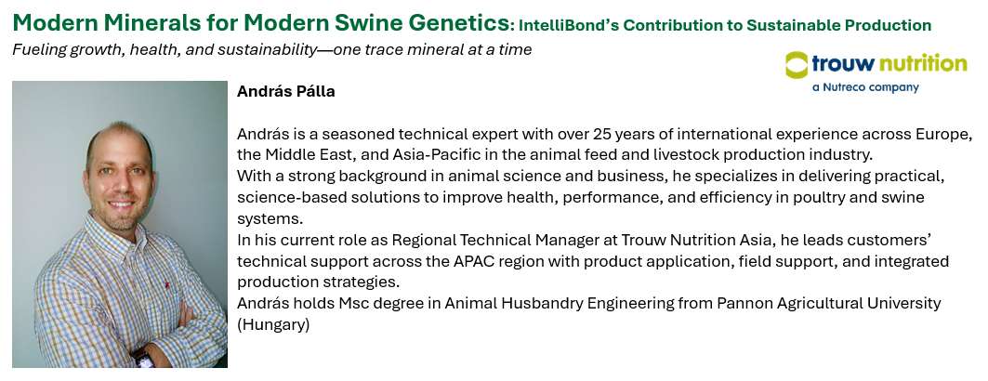Select the "IntelliBond's Contribution to Sustainable Production" subtitle
988x381 pixels.
click(725, 25)
